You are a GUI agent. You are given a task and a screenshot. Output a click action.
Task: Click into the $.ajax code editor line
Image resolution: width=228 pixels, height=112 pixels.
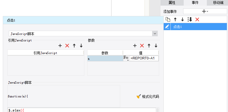(82, 110)
